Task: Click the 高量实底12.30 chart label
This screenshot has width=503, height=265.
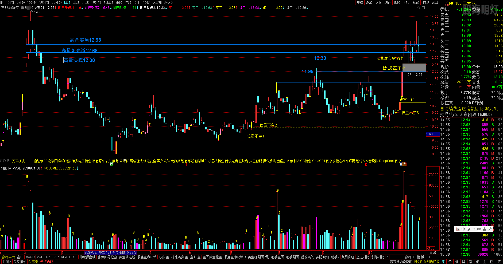Action: click(79, 60)
